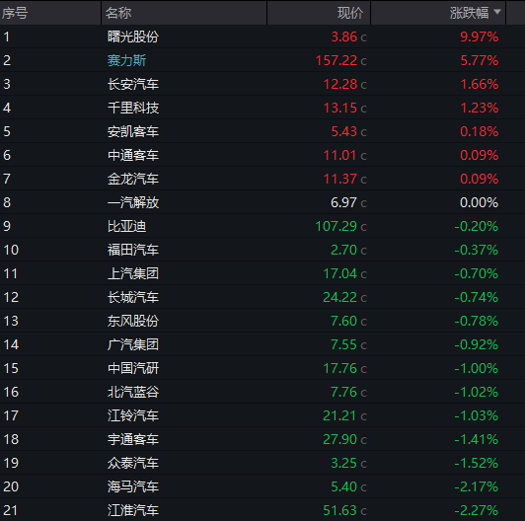525x521 pixels.
Task: Select stock 中通客车
Action: point(133,155)
